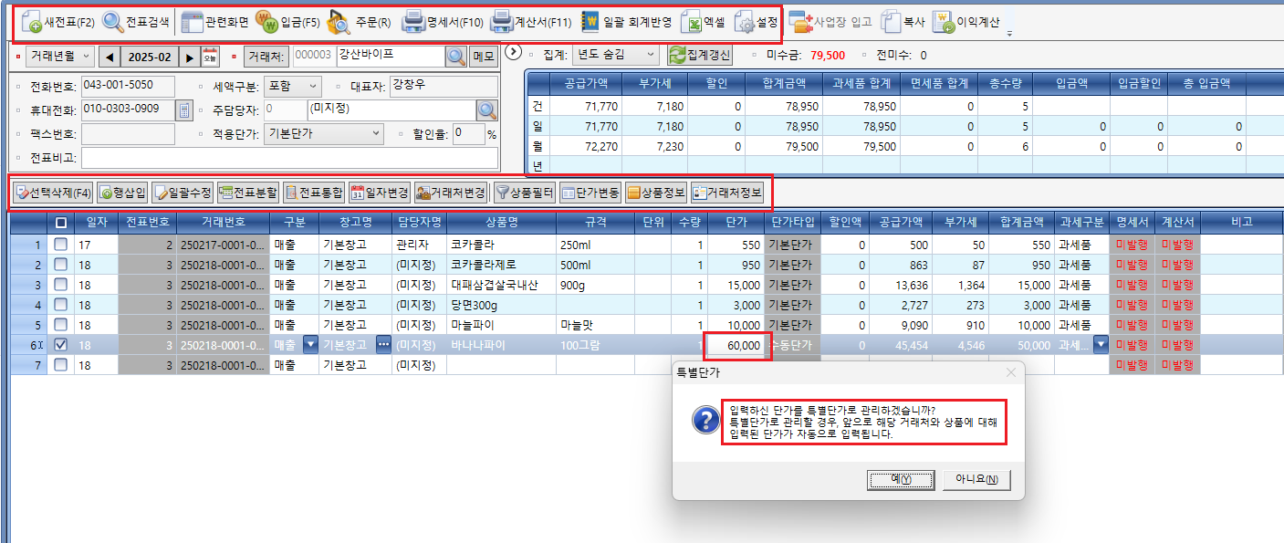This screenshot has height=543, width=1284.
Task: Check the row 2 checkbox for 코카콜라제로
Action: click(60, 265)
